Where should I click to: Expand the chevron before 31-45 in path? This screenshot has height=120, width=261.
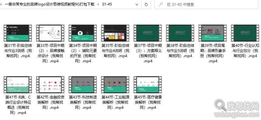point(98,5)
